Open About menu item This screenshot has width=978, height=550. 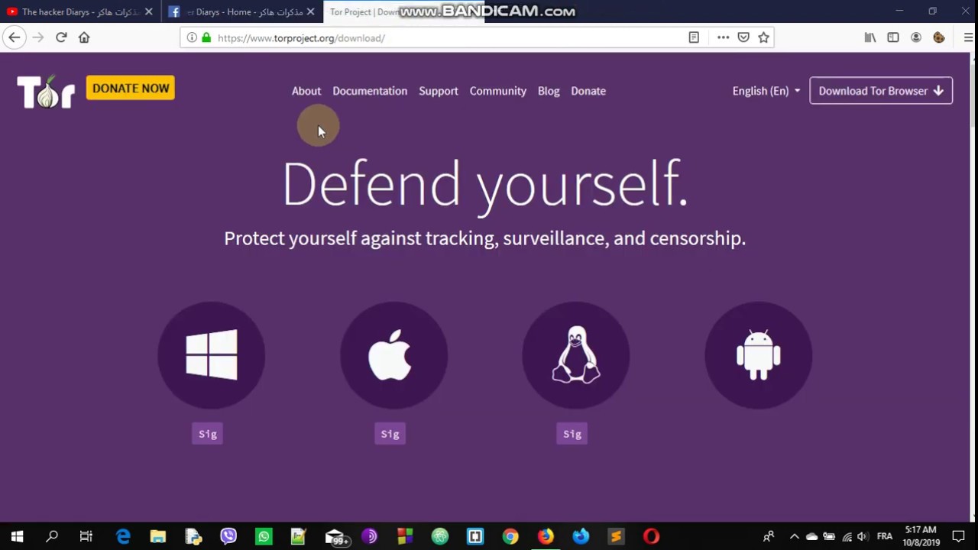(306, 91)
